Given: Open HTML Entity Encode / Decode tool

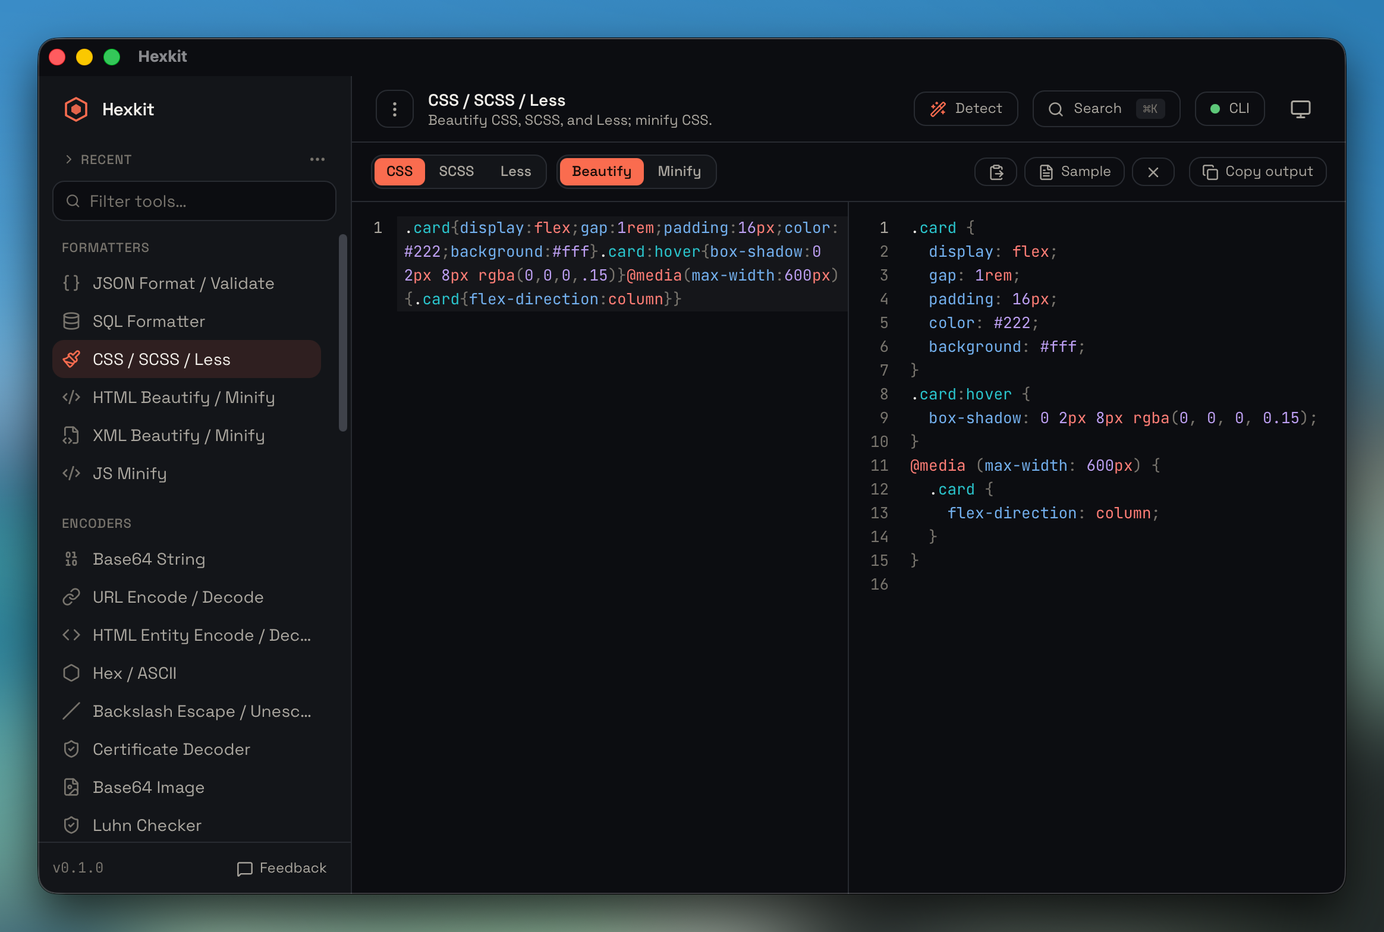Looking at the screenshot, I should pos(187,635).
